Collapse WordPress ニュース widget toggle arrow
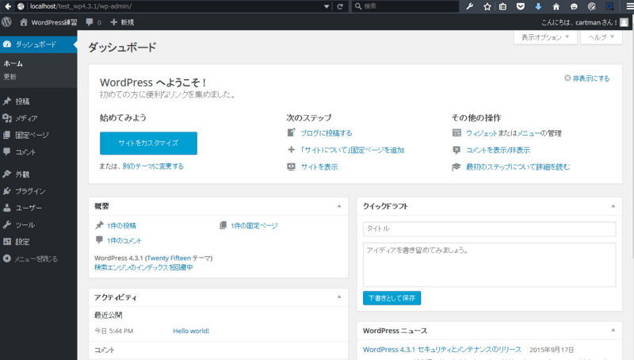This screenshot has width=634, height=360. [x=613, y=331]
